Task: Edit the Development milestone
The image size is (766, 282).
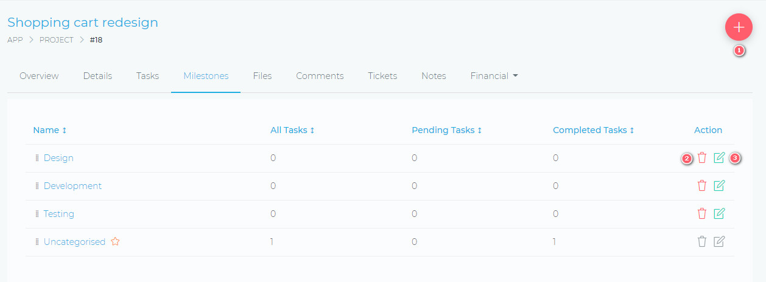Action: point(719,186)
